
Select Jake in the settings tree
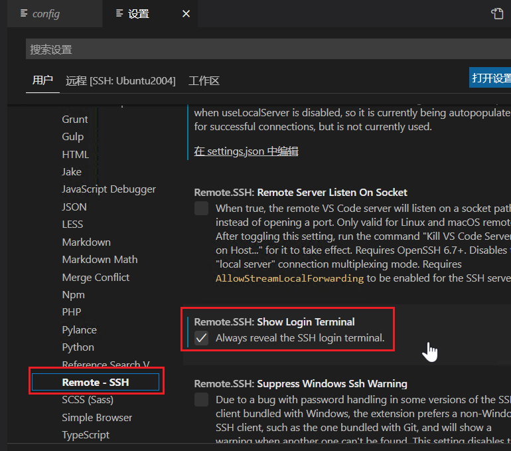(72, 172)
